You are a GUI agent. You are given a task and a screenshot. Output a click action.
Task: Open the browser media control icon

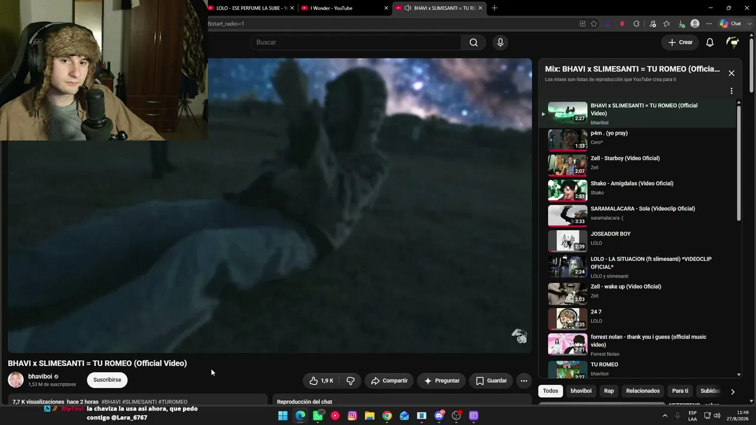pyautogui.click(x=653, y=24)
